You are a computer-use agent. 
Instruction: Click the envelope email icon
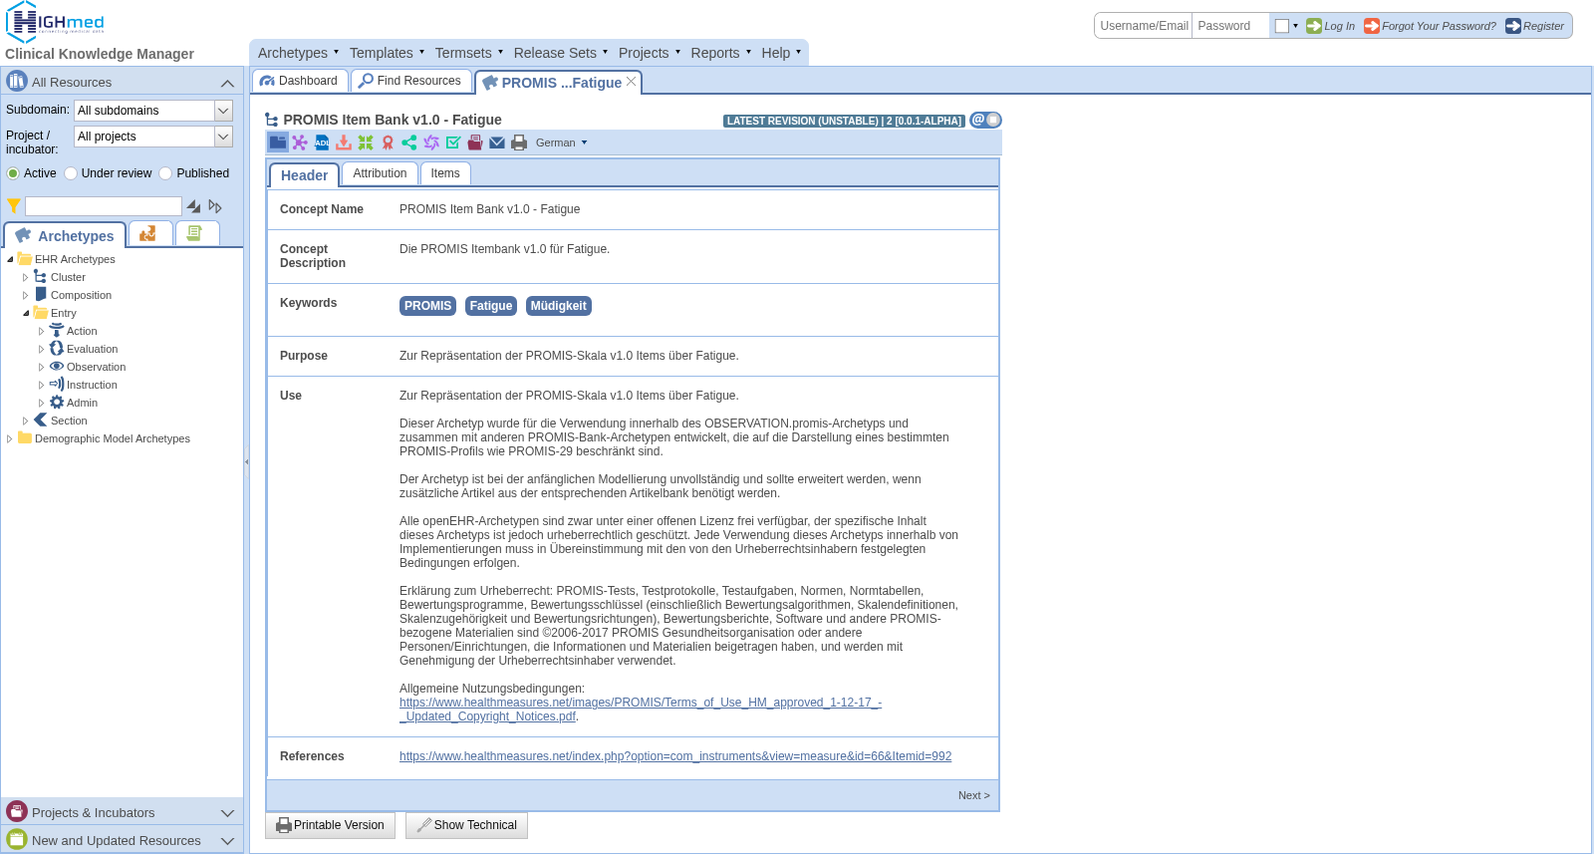[x=497, y=142]
